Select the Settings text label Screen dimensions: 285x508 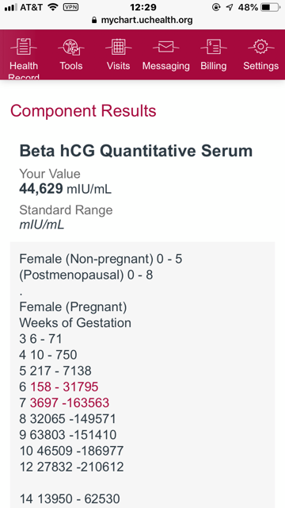point(261,66)
